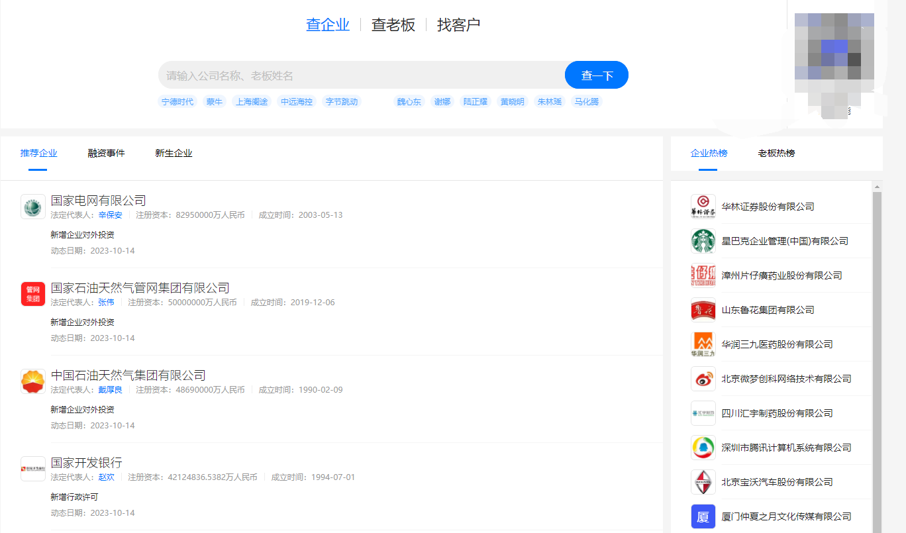Image resolution: width=906 pixels, height=533 pixels.
Task: Open the 融资事件 tab
Action: click(x=107, y=154)
